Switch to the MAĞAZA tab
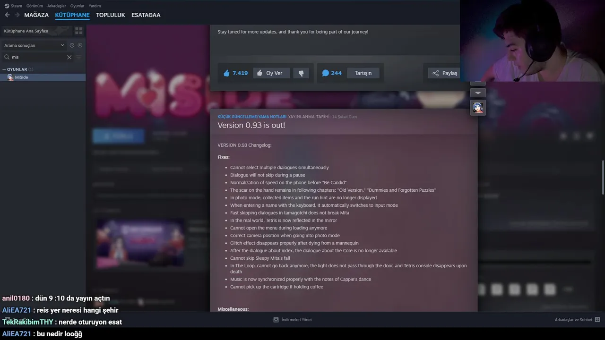 point(36,15)
